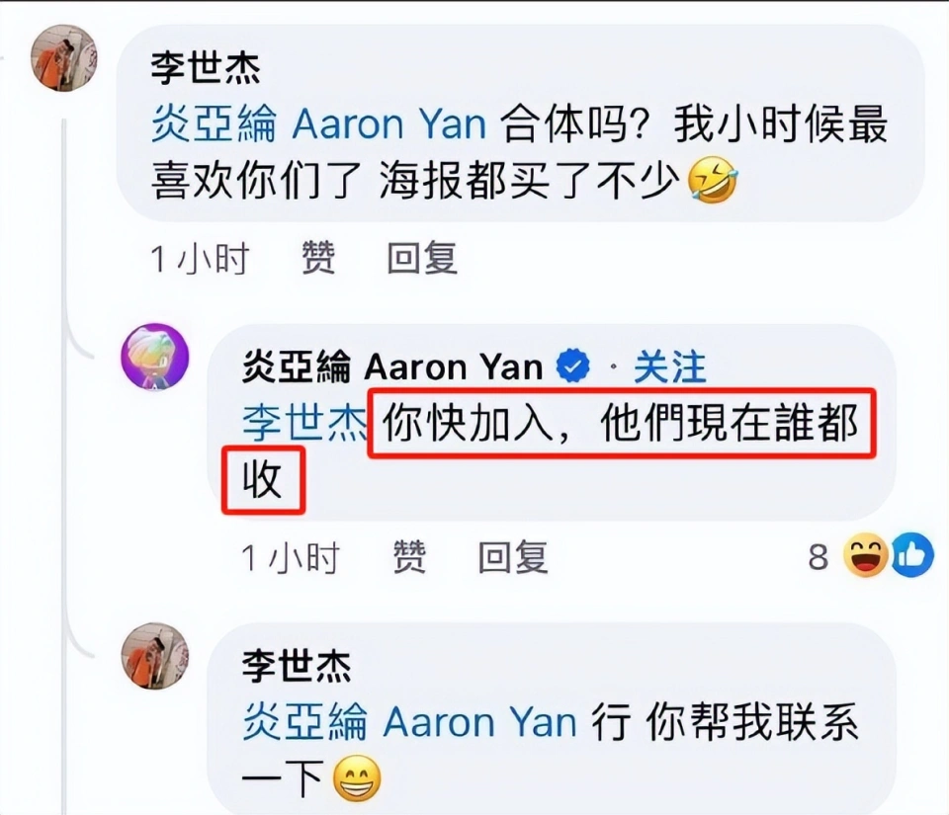
Task: Click the rolling-laughing emoji after 买了不少
Action: 713,180
